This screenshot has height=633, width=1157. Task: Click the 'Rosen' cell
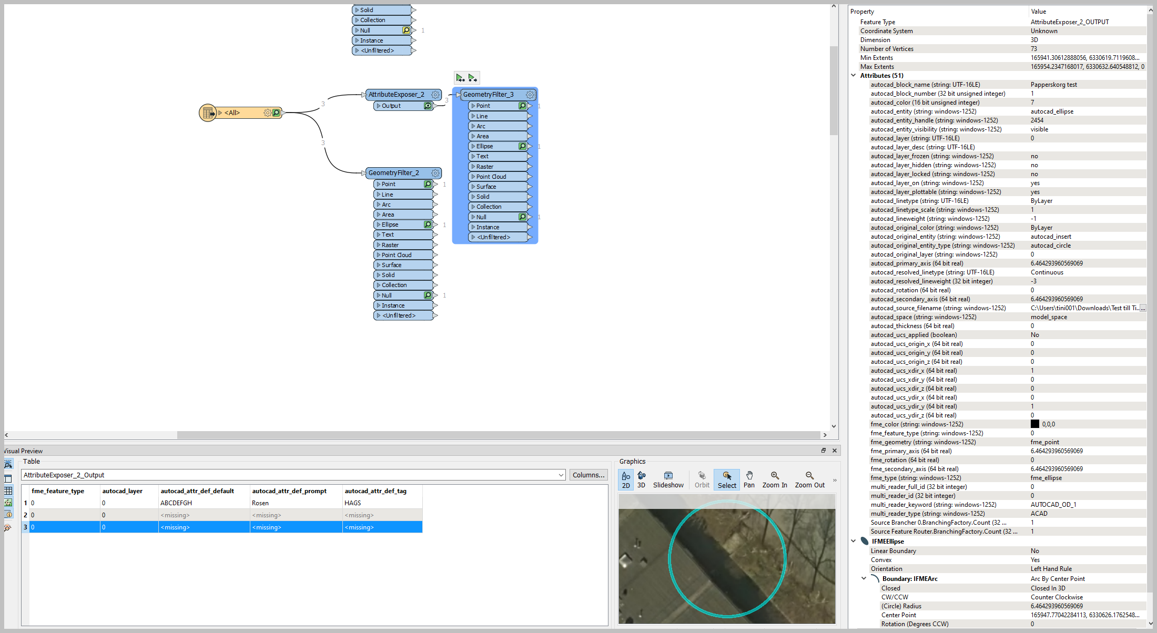[296, 503]
